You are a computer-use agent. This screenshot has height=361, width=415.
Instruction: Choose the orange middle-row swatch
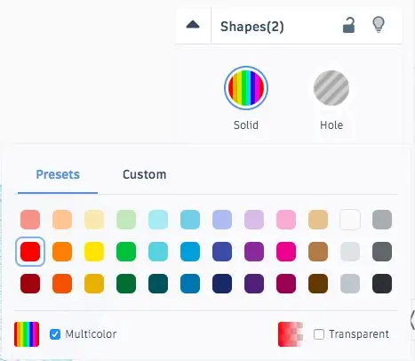[x=62, y=252]
